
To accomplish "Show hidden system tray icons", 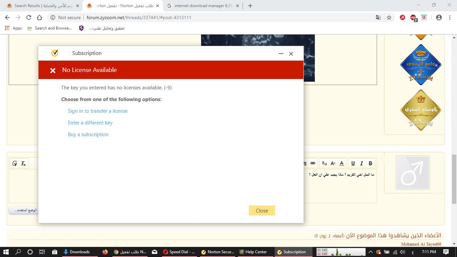I will [370, 252].
